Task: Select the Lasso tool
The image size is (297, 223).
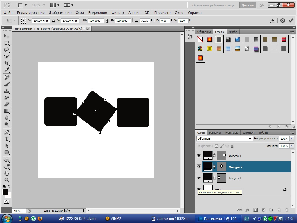Action: (x=7, y=50)
